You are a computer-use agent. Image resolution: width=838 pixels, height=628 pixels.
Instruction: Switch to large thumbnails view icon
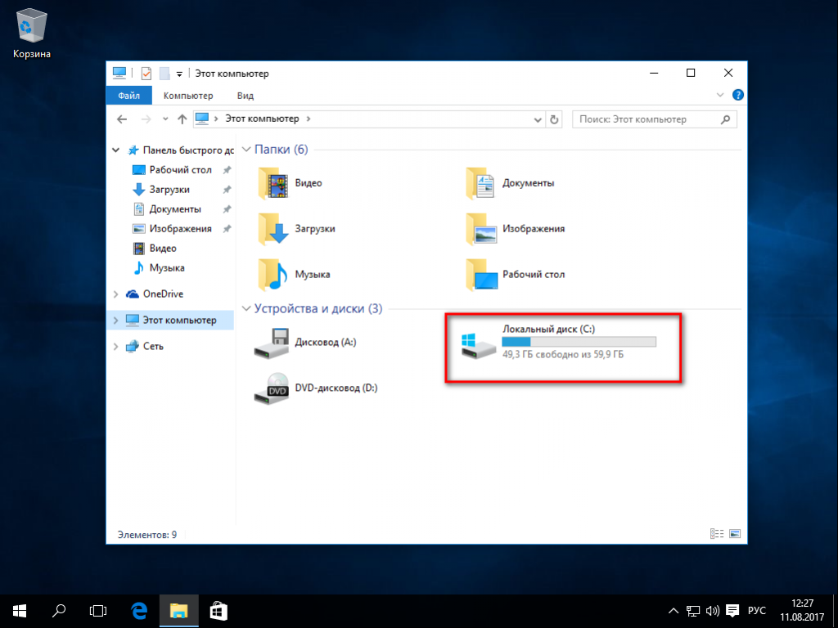tap(735, 534)
